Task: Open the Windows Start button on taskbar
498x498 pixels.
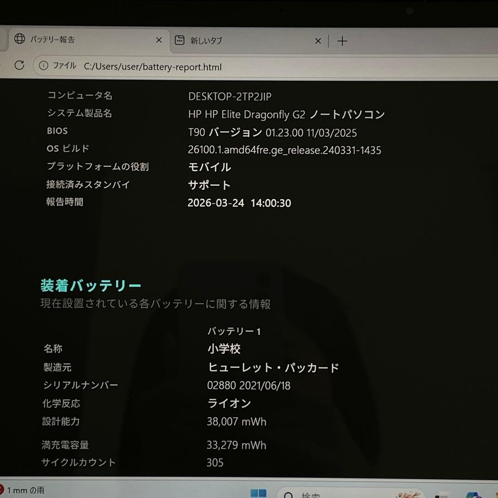Action: coord(258,493)
